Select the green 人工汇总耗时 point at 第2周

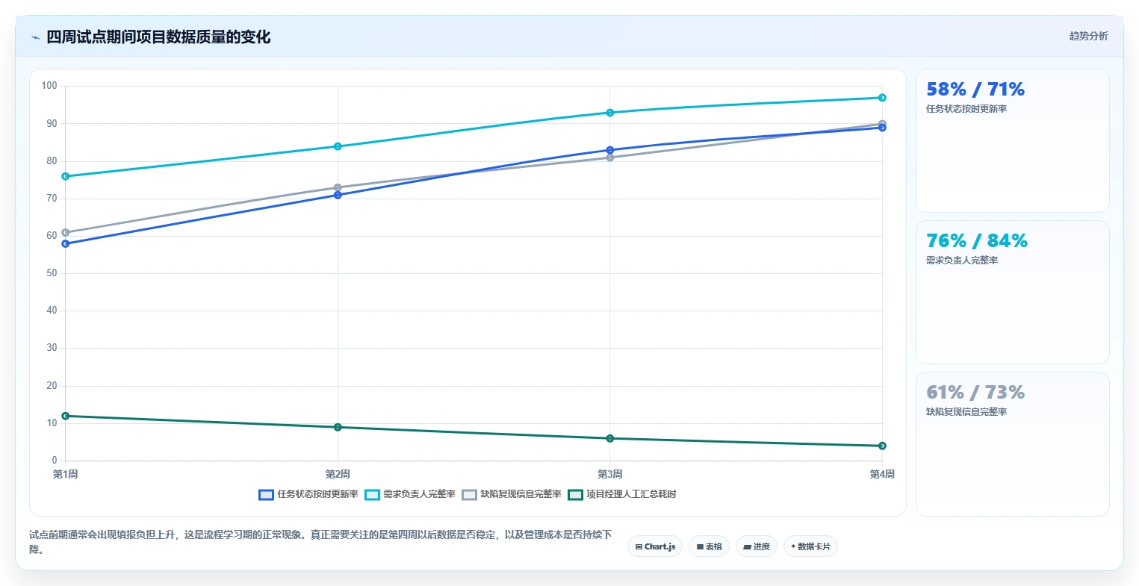(338, 427)
